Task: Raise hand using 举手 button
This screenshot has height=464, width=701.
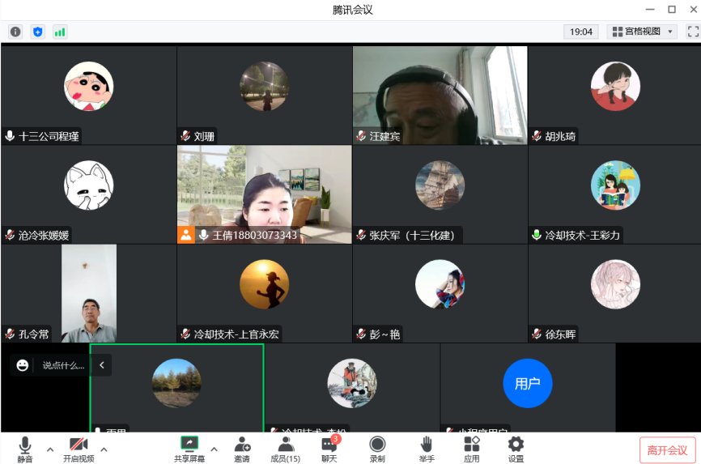Action: [x=426, y=449]
